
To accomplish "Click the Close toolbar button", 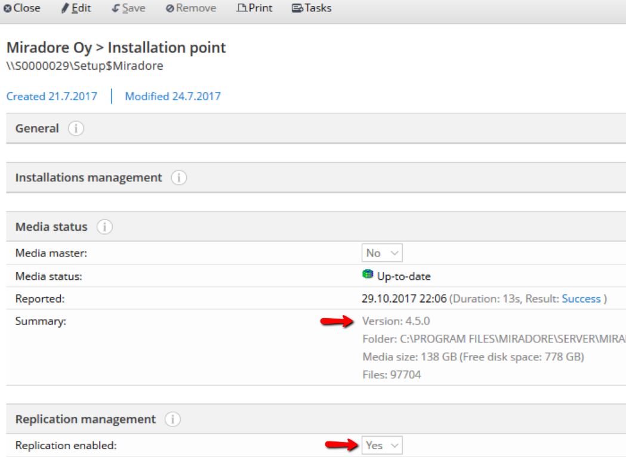I will click(x=22, y=8).
